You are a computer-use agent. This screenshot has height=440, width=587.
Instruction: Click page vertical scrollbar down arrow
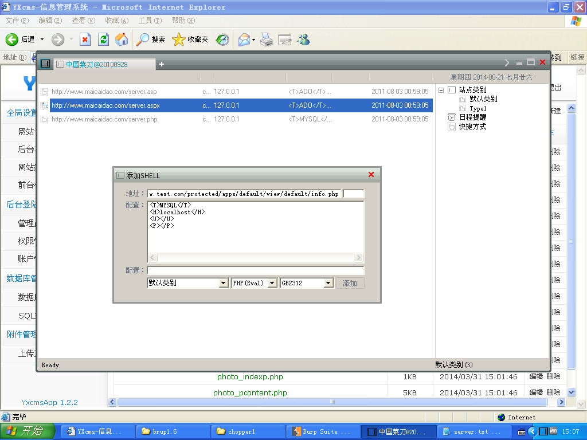571,392
